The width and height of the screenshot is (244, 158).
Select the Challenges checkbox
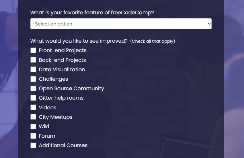pyautogui.click(x=33, y=79)
